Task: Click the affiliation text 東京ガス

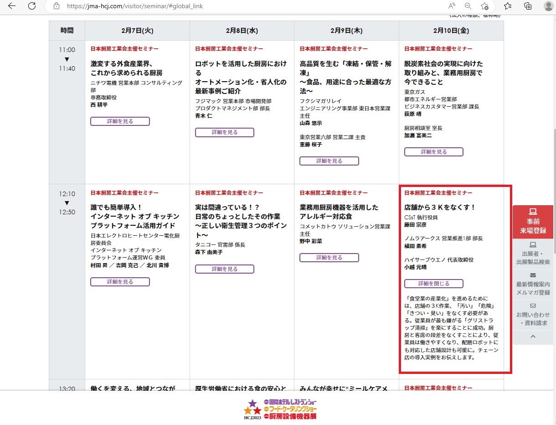Action: 415,92
